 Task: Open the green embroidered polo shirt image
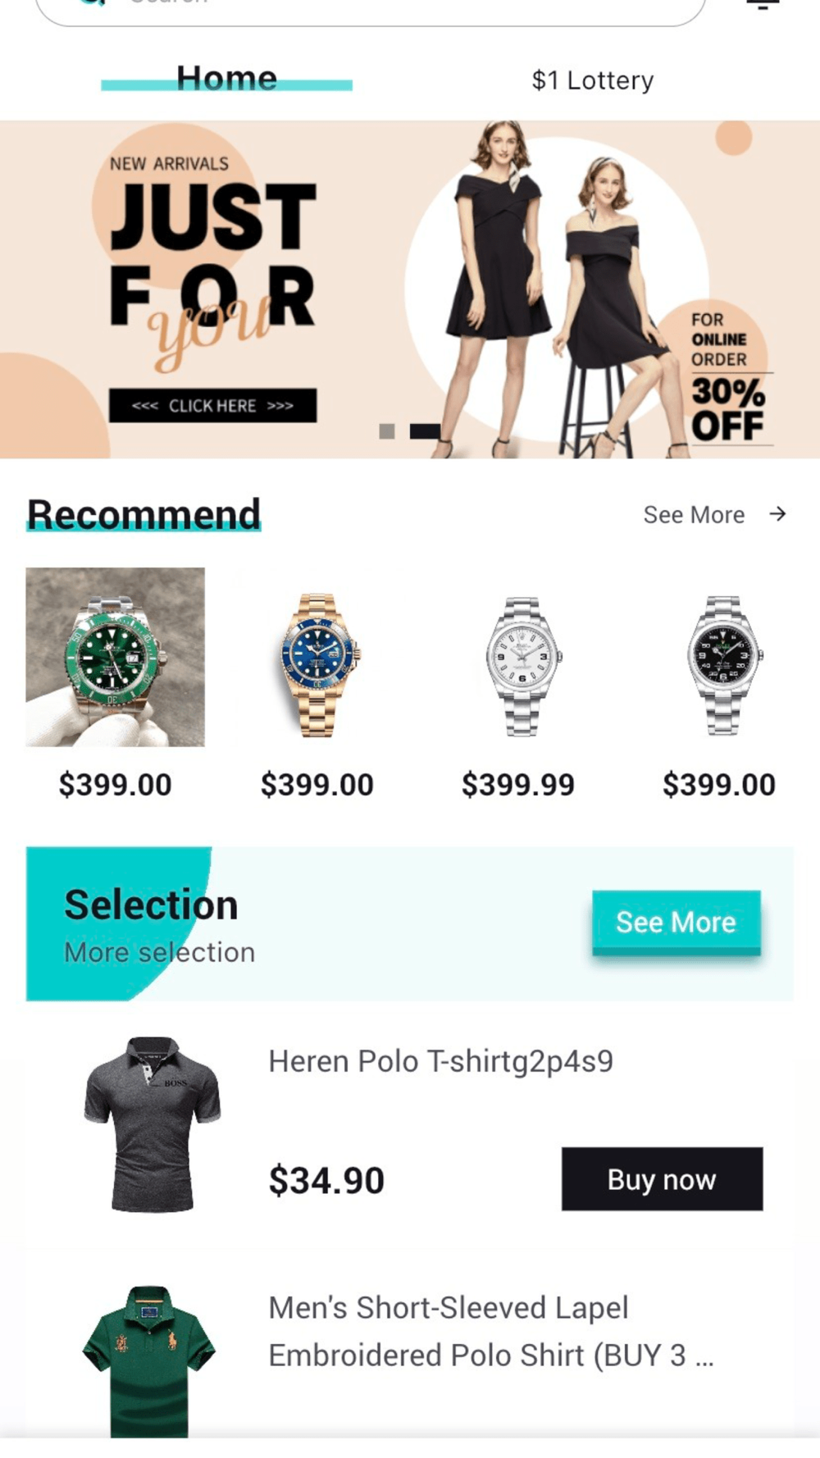148,1361
